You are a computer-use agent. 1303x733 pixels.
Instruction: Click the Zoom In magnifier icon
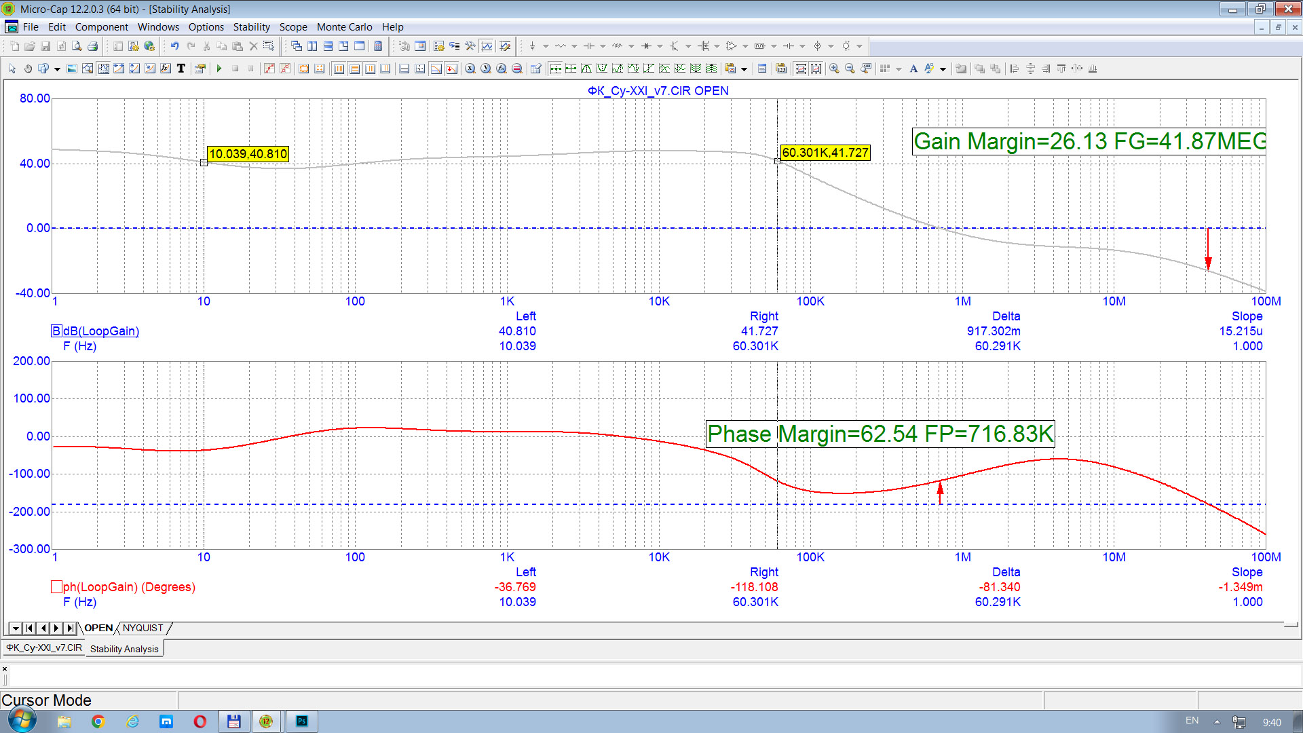[x=834, y=69]
